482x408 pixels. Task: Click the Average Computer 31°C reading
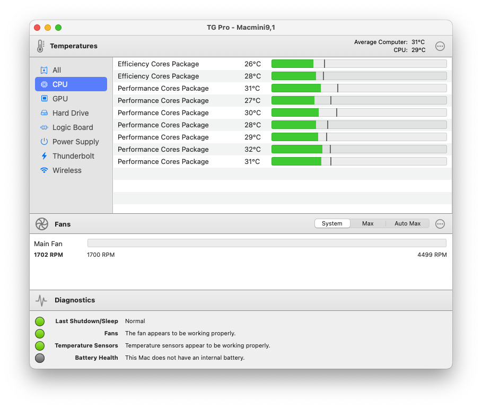click(389, 42)
